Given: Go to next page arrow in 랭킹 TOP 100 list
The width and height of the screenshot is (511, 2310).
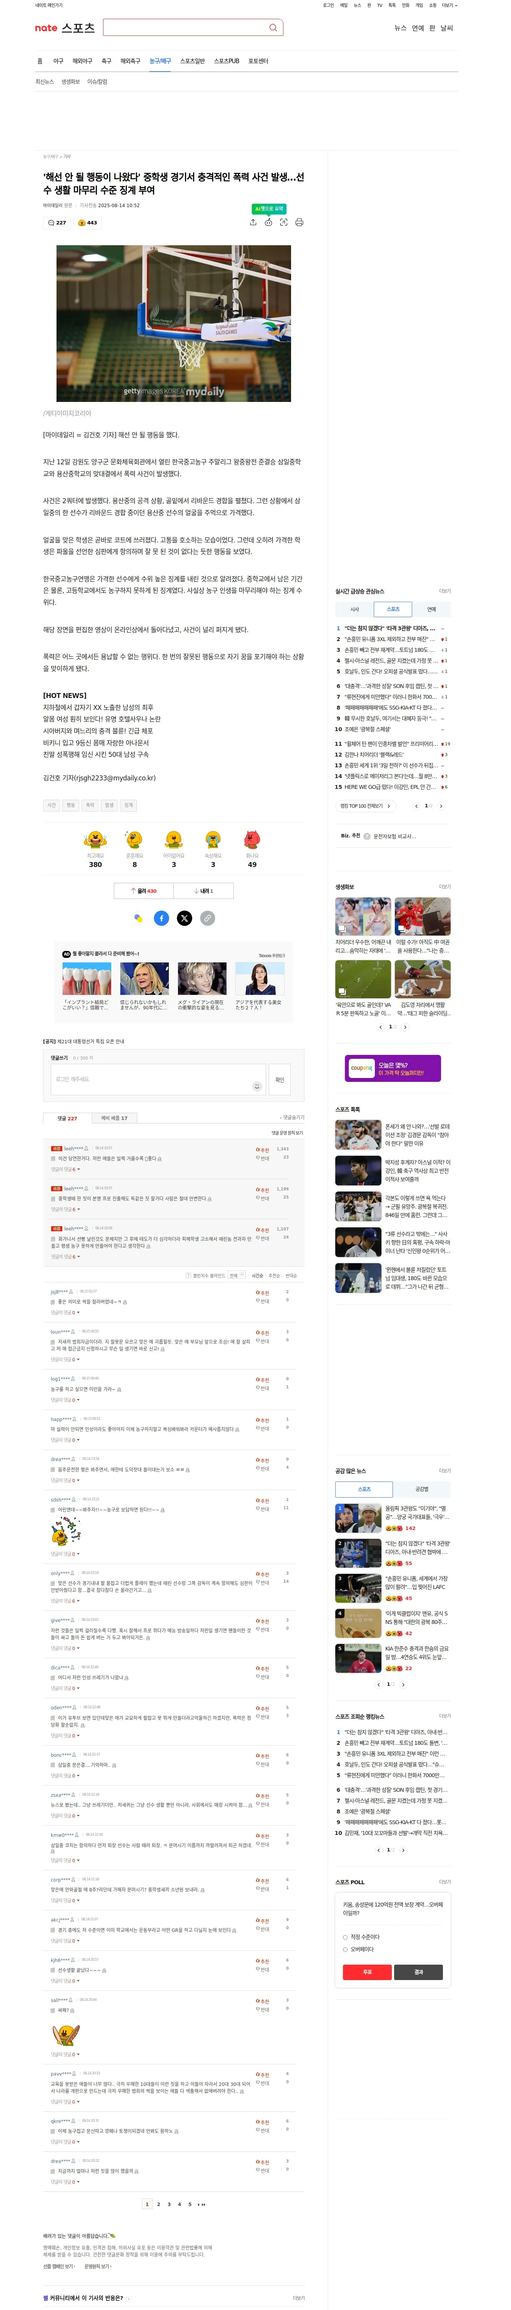Looking at the screenshot, I should point(441,805).
